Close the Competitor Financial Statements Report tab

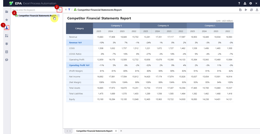(116, 131)
